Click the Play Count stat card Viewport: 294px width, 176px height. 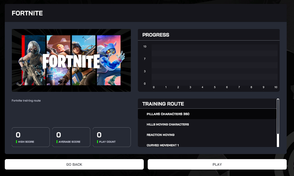click(x=112, y=137)
